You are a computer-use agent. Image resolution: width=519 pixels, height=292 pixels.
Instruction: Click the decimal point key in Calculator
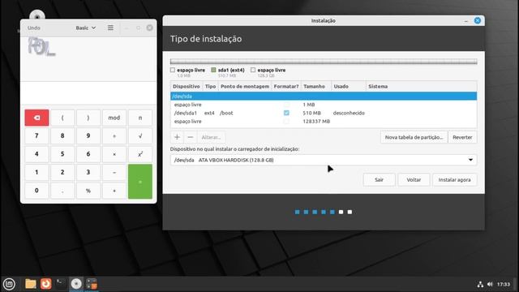pyautogui.click(x=62, y=191)
